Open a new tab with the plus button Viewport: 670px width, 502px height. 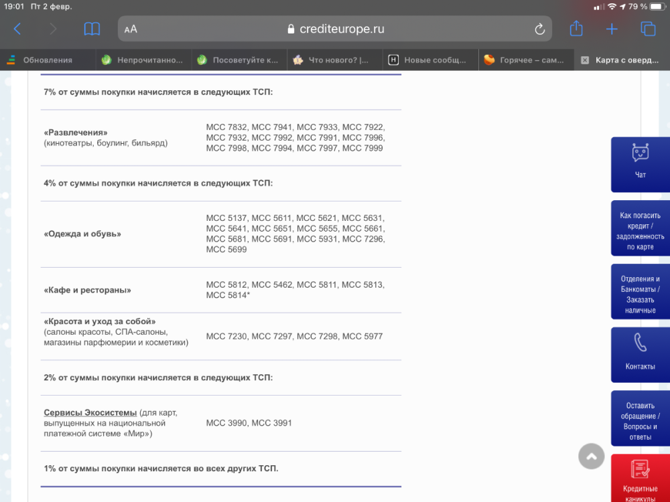(611, 29)
